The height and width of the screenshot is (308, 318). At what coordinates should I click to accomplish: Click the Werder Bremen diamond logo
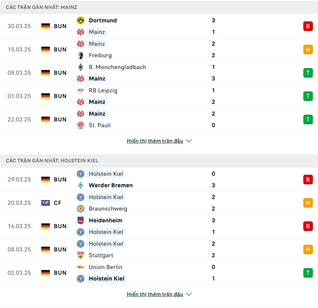pyautogui.click(x=81, y=185)
